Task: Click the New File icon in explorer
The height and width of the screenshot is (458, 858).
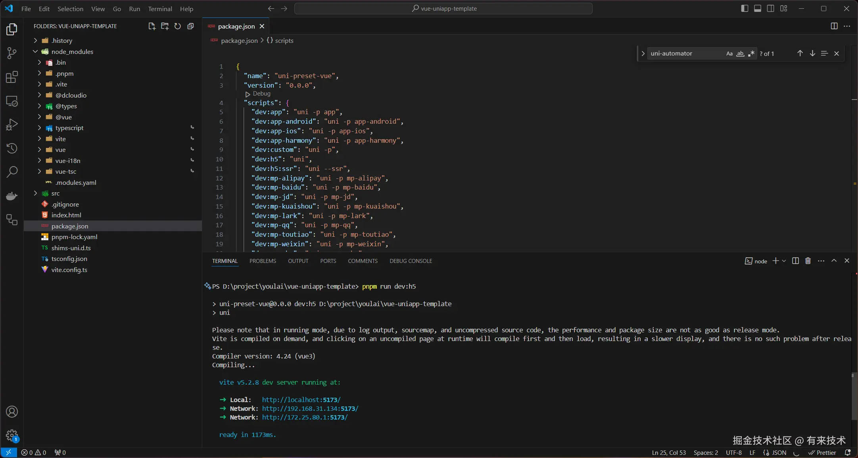Action: [152, 26]
